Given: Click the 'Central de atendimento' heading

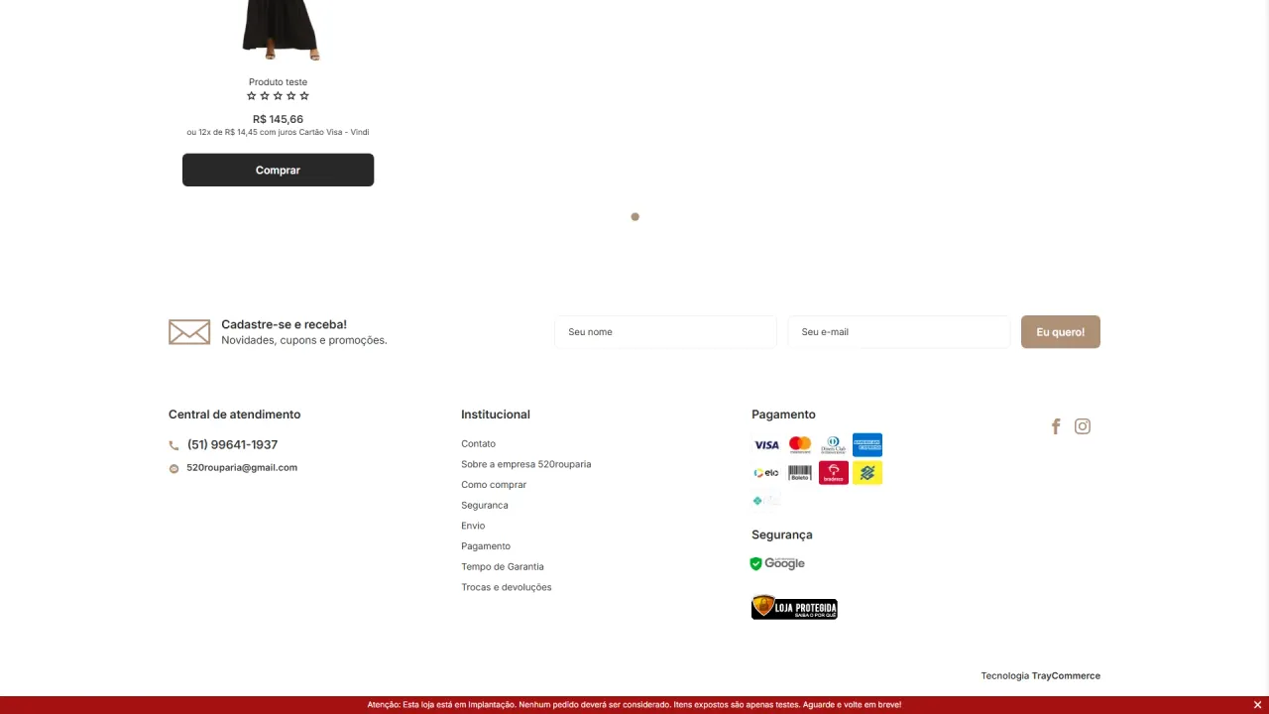Looking at the screenshot, I should click(x=234, y=415).
